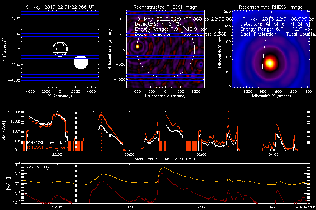Click 'Energy Range: 6.0 - 12.0 keV' on full-disk image
Viewport: 316px width, 210px height.
pyautogui.click(x=171, y=29)
